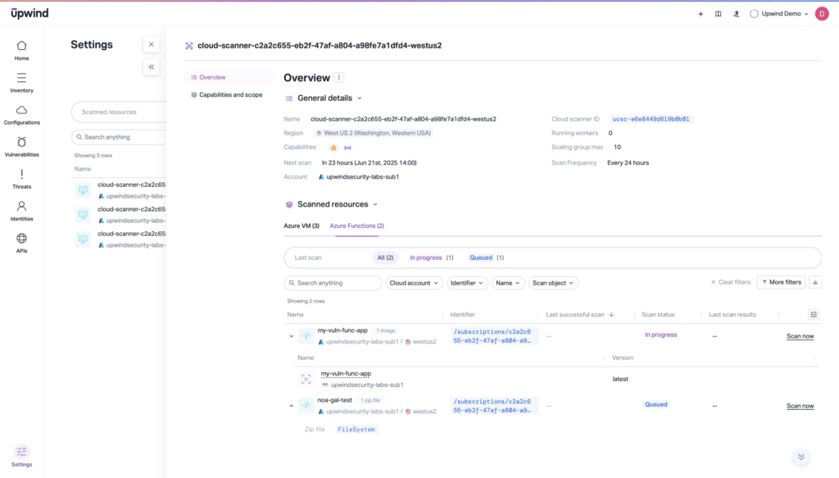Click the Scanned resources field in Settings panel

(x=119, y=112)
